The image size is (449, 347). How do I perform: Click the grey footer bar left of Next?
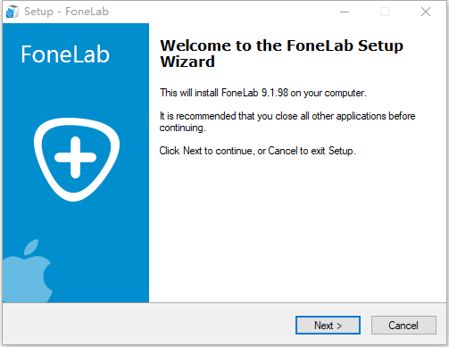click(x=149, y=325)
